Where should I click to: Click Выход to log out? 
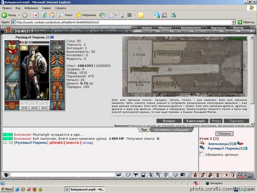point(238,28)
